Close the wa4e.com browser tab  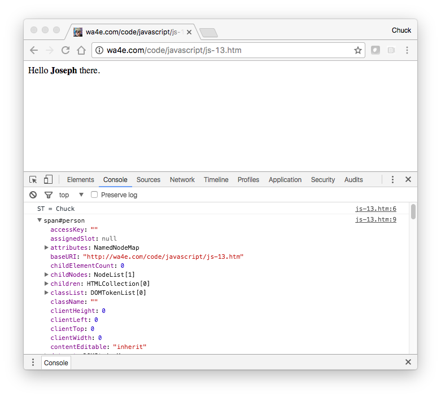[189, 32]
